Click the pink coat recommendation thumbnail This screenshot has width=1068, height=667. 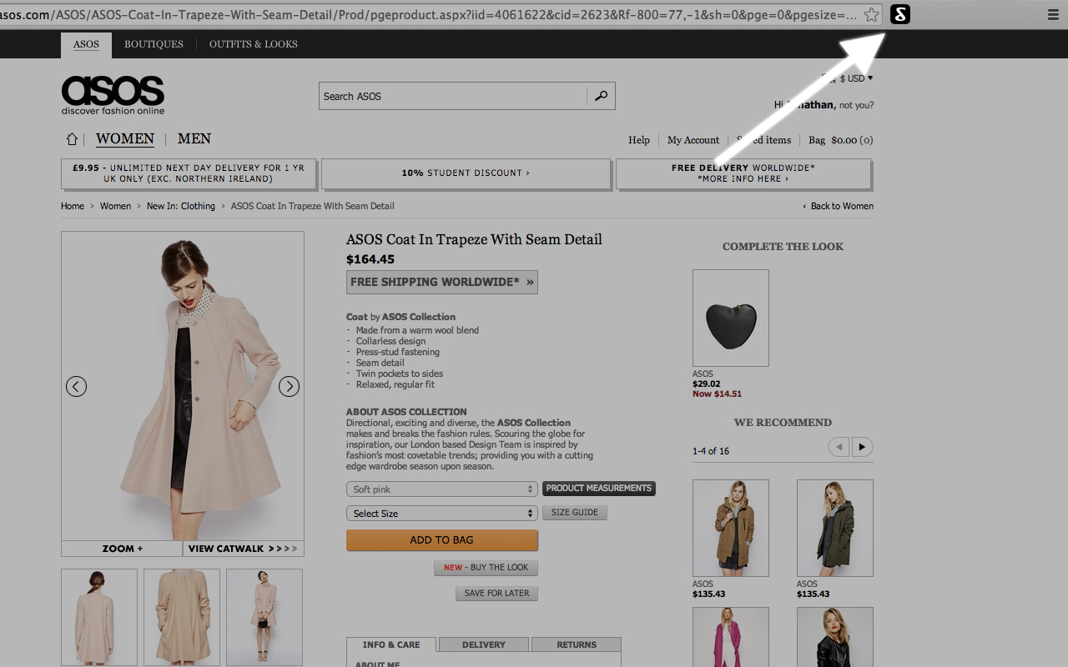(x=731, y=637)
